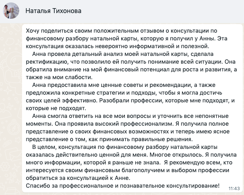Open Наталья Тихонова's profile avatar
Viewport: 244px width, 195px height.
click(x=11, y=11)
